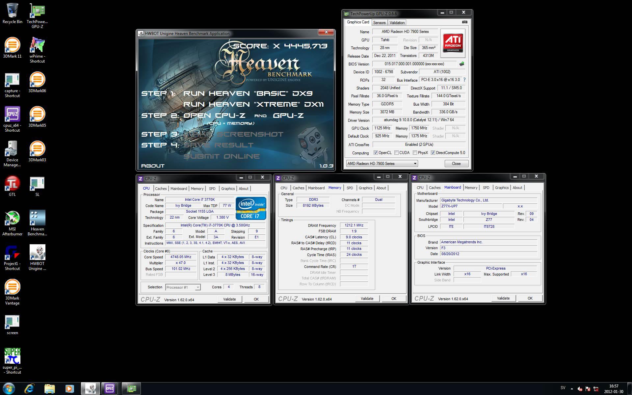Click Validate in the Mainboard CPU-Z window
The width and height of the screenshot is (632, 395).
[503, 298]
